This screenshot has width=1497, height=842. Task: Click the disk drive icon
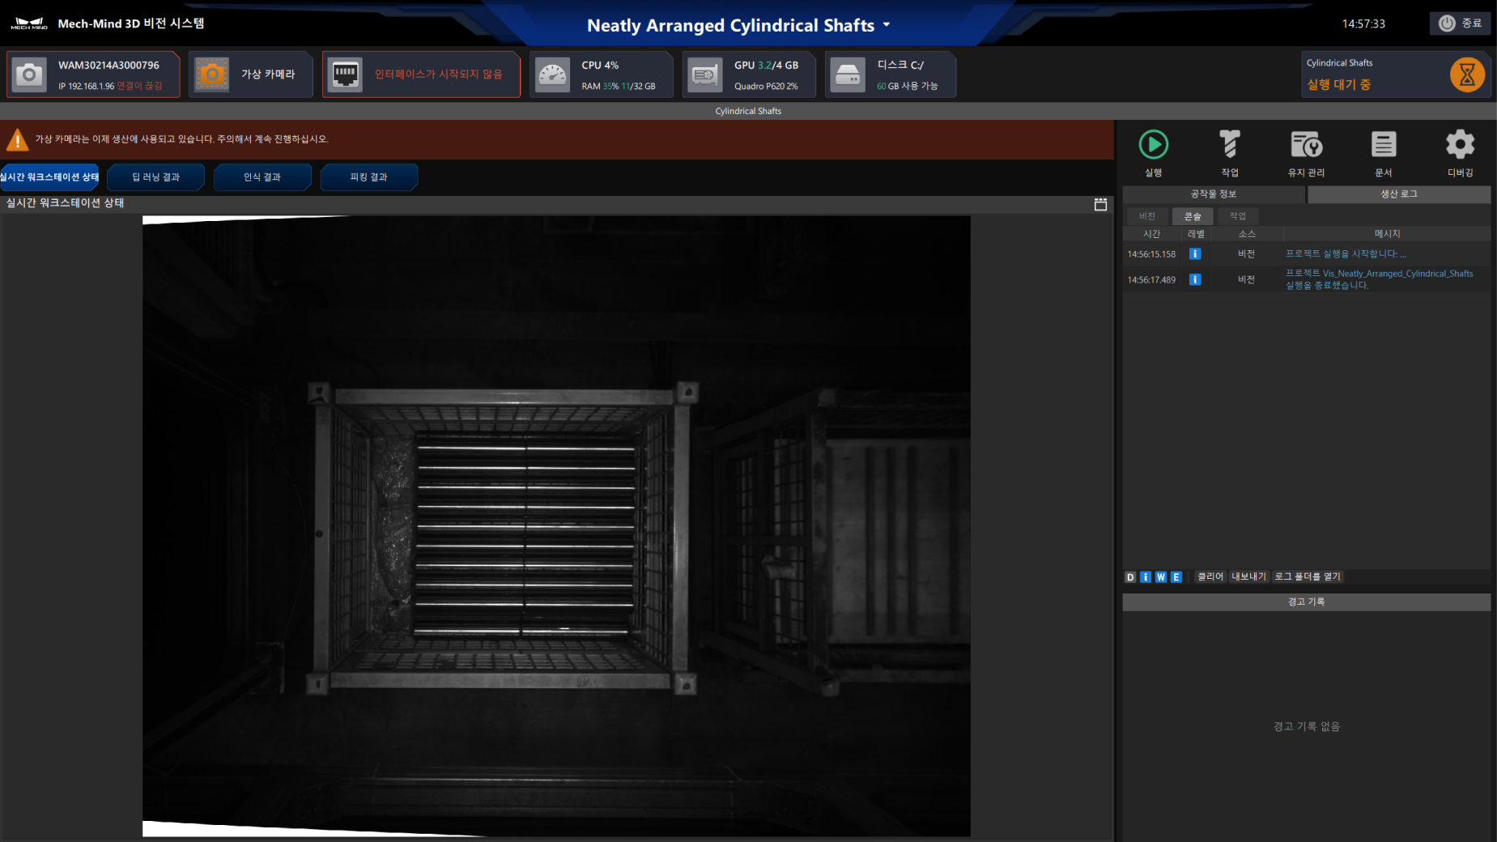click(x=848, y=74)
